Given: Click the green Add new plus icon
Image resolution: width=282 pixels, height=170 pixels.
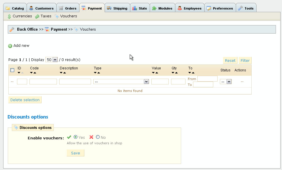Looking at the screenshot, I should pyautogui.click(x=10, y=46).
